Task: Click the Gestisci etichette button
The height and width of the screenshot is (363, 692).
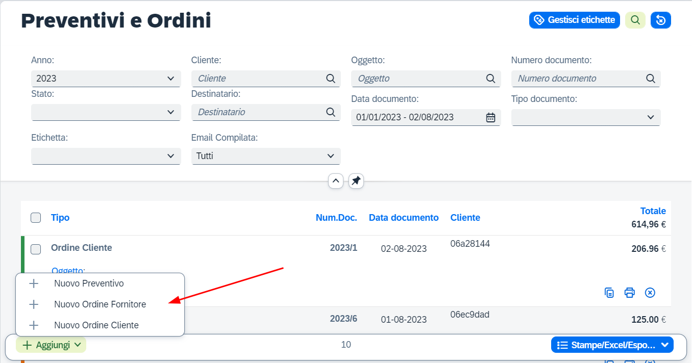Action: point(575,20)
